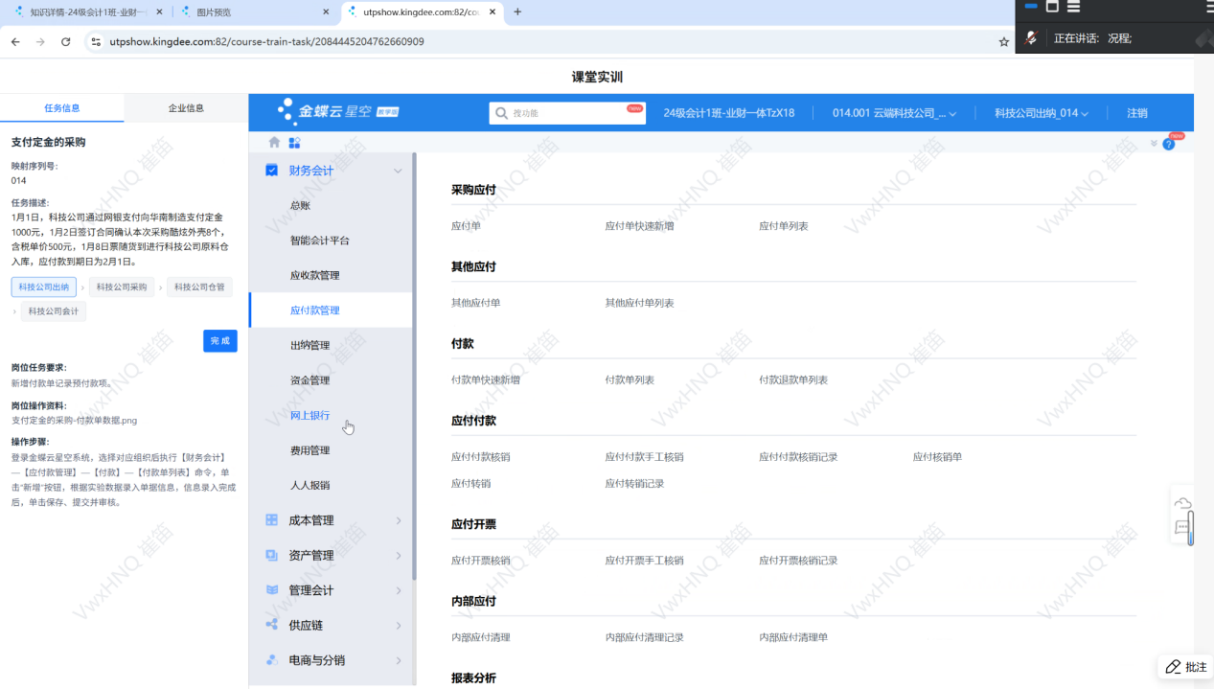Screen dimensions: 1214x689
Task: Select the 科技公司仓管 role tag
Action: coord(199,287)
